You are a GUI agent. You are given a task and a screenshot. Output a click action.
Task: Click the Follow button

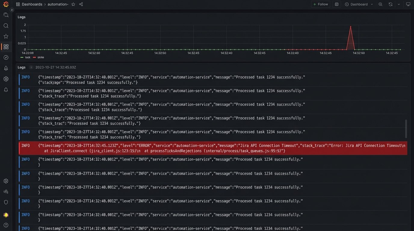point(320,4)
